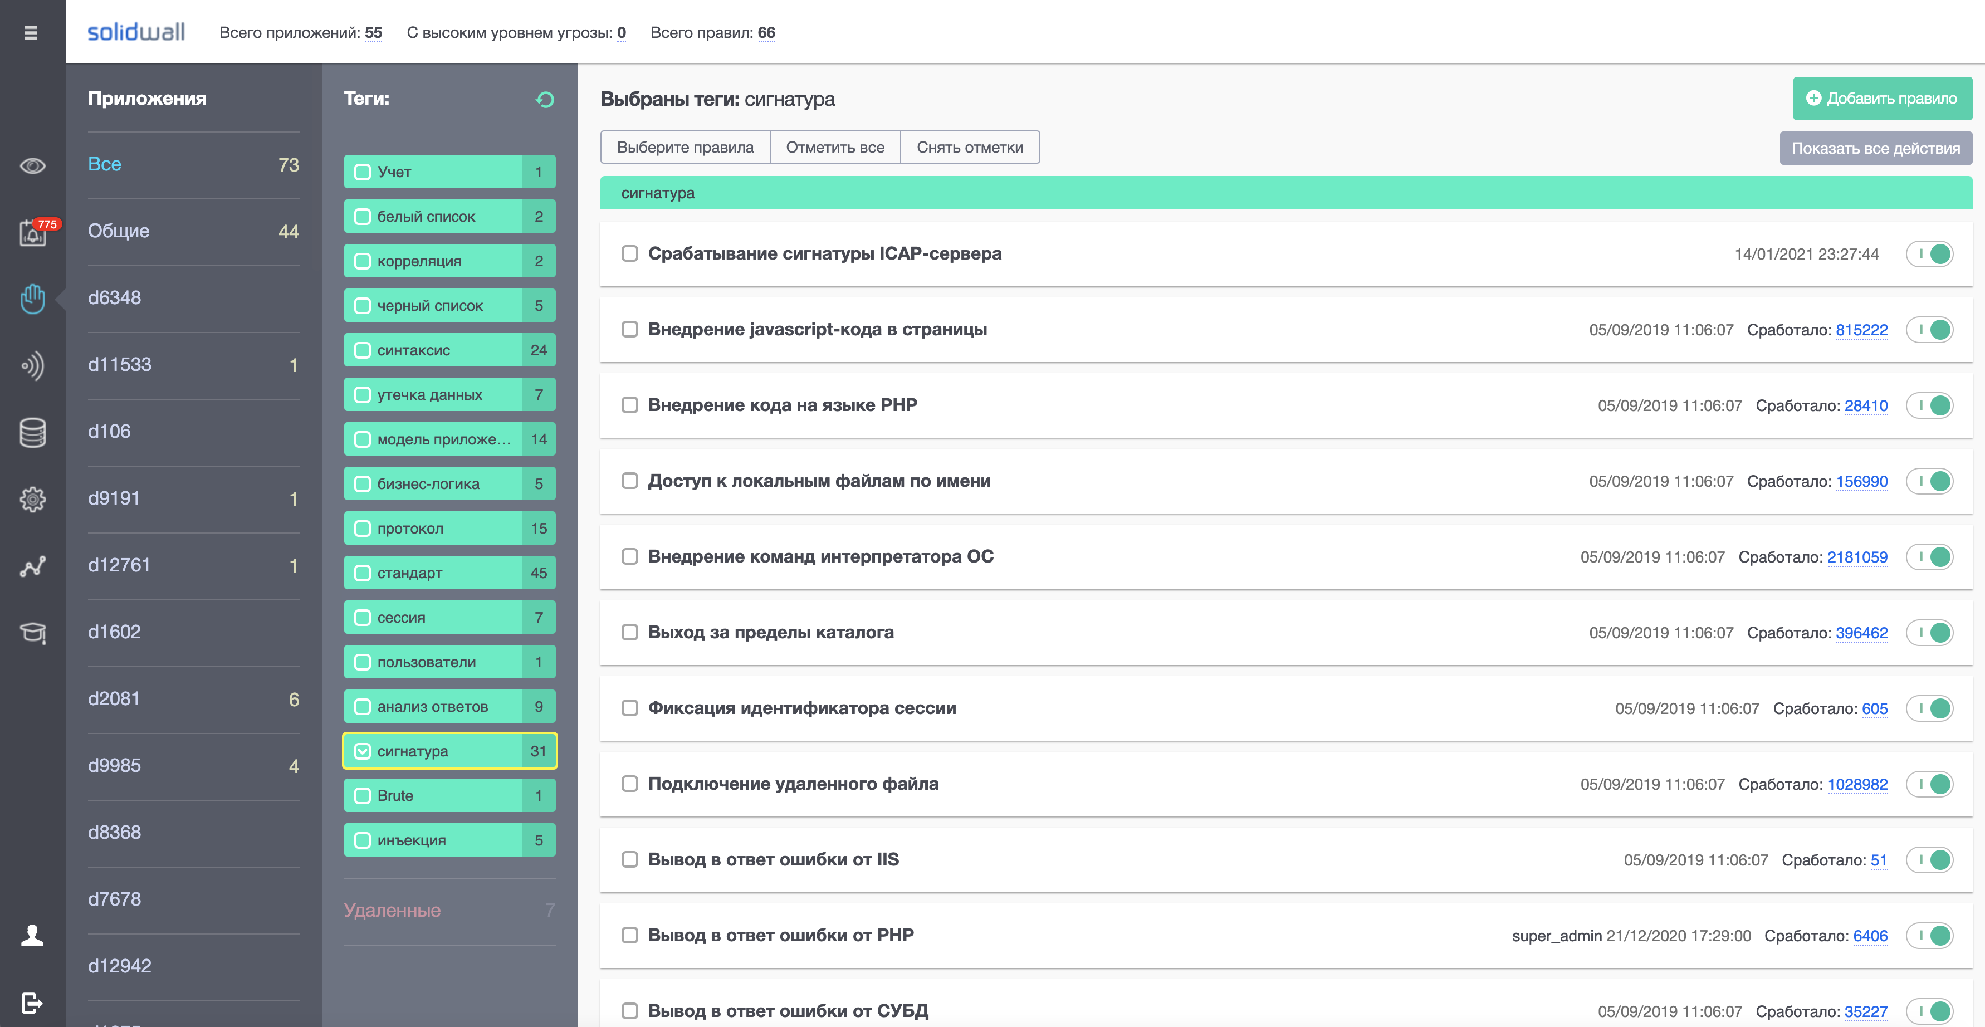1985x1027 pixels.
Task: Click 'Добавить правило' button
Action: pyautogui.click(x=1882, y=98)
